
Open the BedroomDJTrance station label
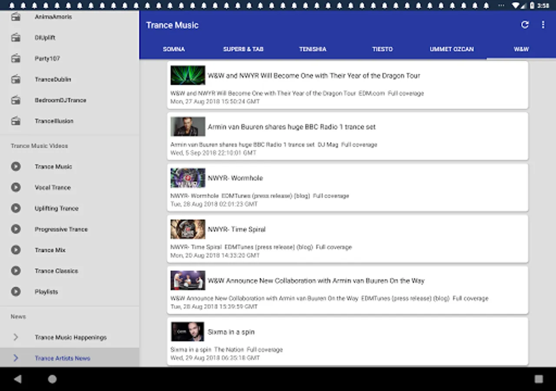[x=60, y=100]
